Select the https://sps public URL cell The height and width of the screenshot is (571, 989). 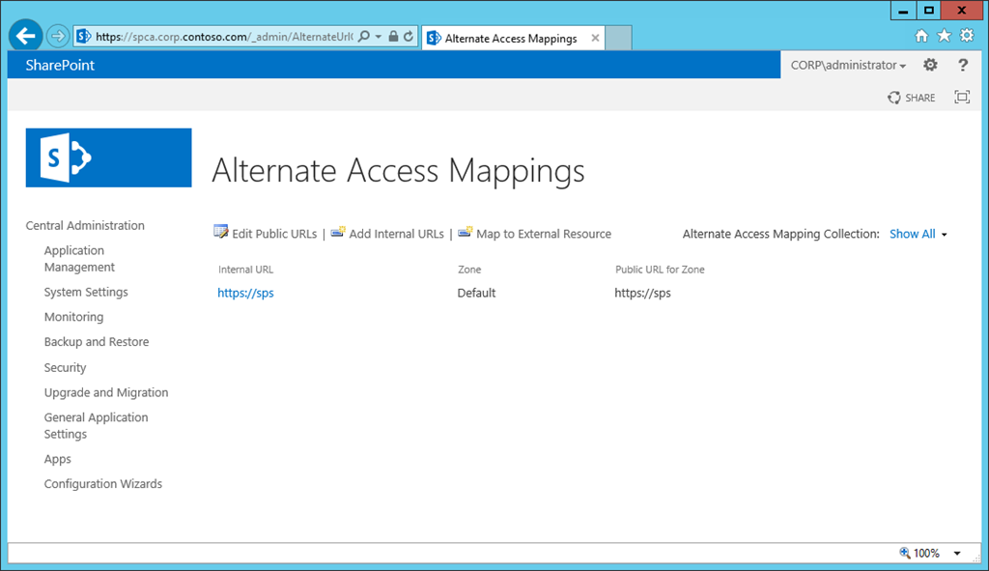(642, 293)
